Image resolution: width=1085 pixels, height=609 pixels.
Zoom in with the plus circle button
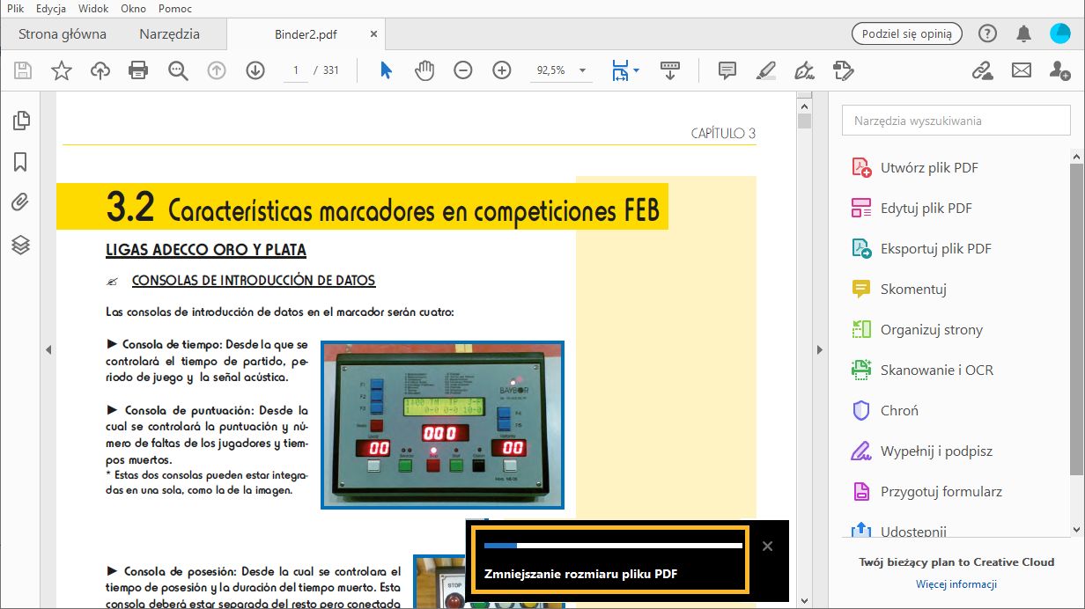pos(502,70)
